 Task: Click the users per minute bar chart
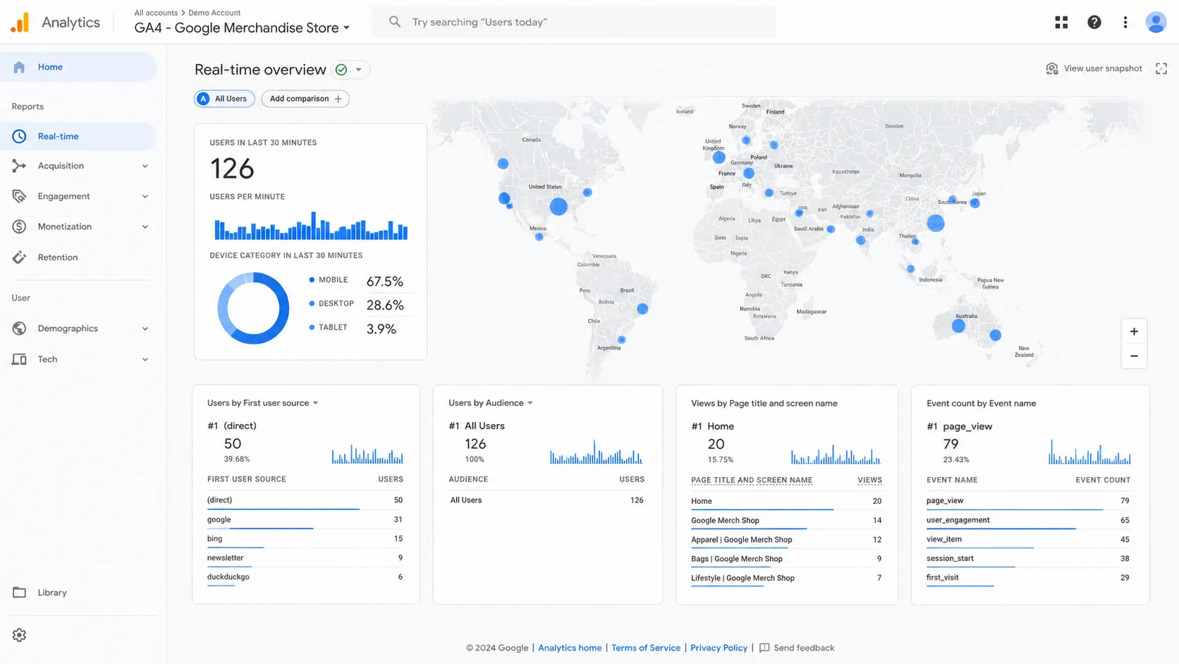point(311,226)
